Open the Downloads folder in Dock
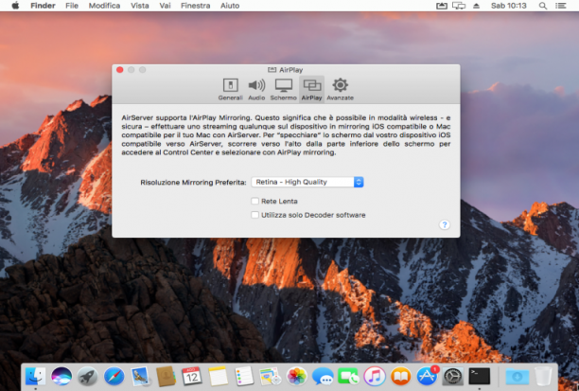 517,376
